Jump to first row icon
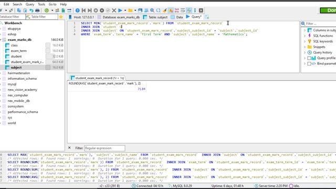 click(x=83, y=10)
